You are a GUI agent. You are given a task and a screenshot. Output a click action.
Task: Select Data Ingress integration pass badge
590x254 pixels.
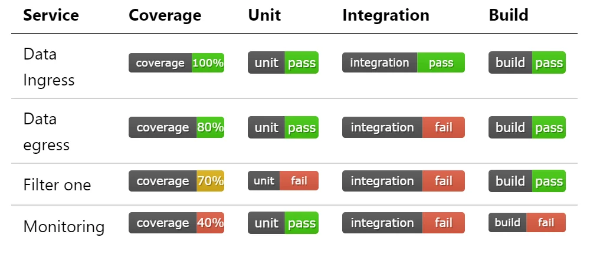click(404, 62)
